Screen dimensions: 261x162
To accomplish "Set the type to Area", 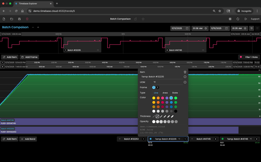I will click(x=165, y=93).
